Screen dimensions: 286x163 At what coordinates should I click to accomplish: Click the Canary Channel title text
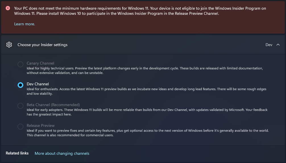tap(40, 63)
